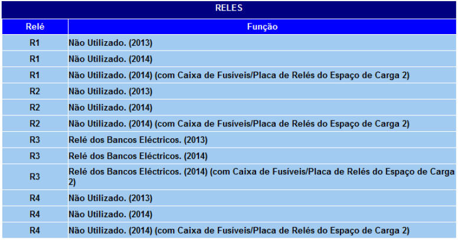Click the R3 label of the two-line row
The width and height of the screenshot is (458, 240).
[x=35, y=176]
